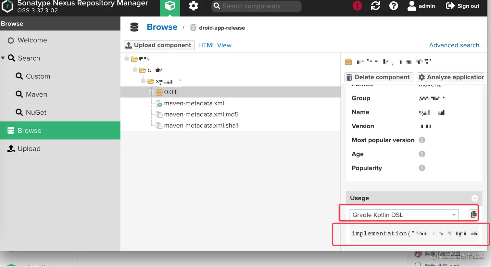Image resolution: width=491 pixels, height=267 pixels.
Task: Sign out of Nexus
Action: [463, 6]
